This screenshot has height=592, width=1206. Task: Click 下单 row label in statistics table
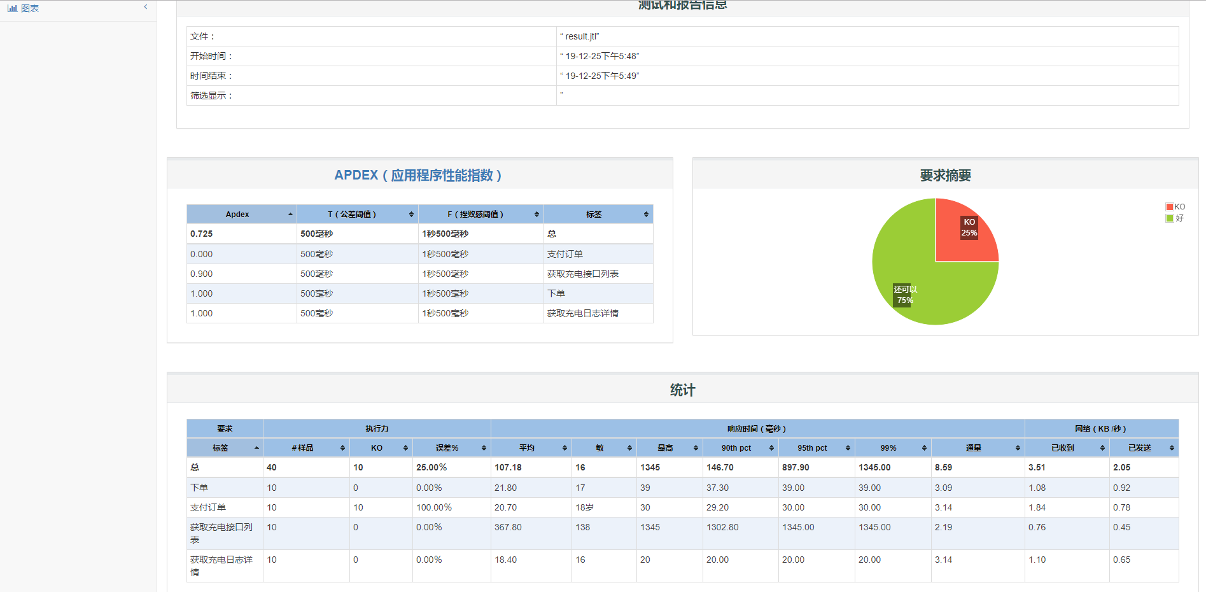coord(199,488)
